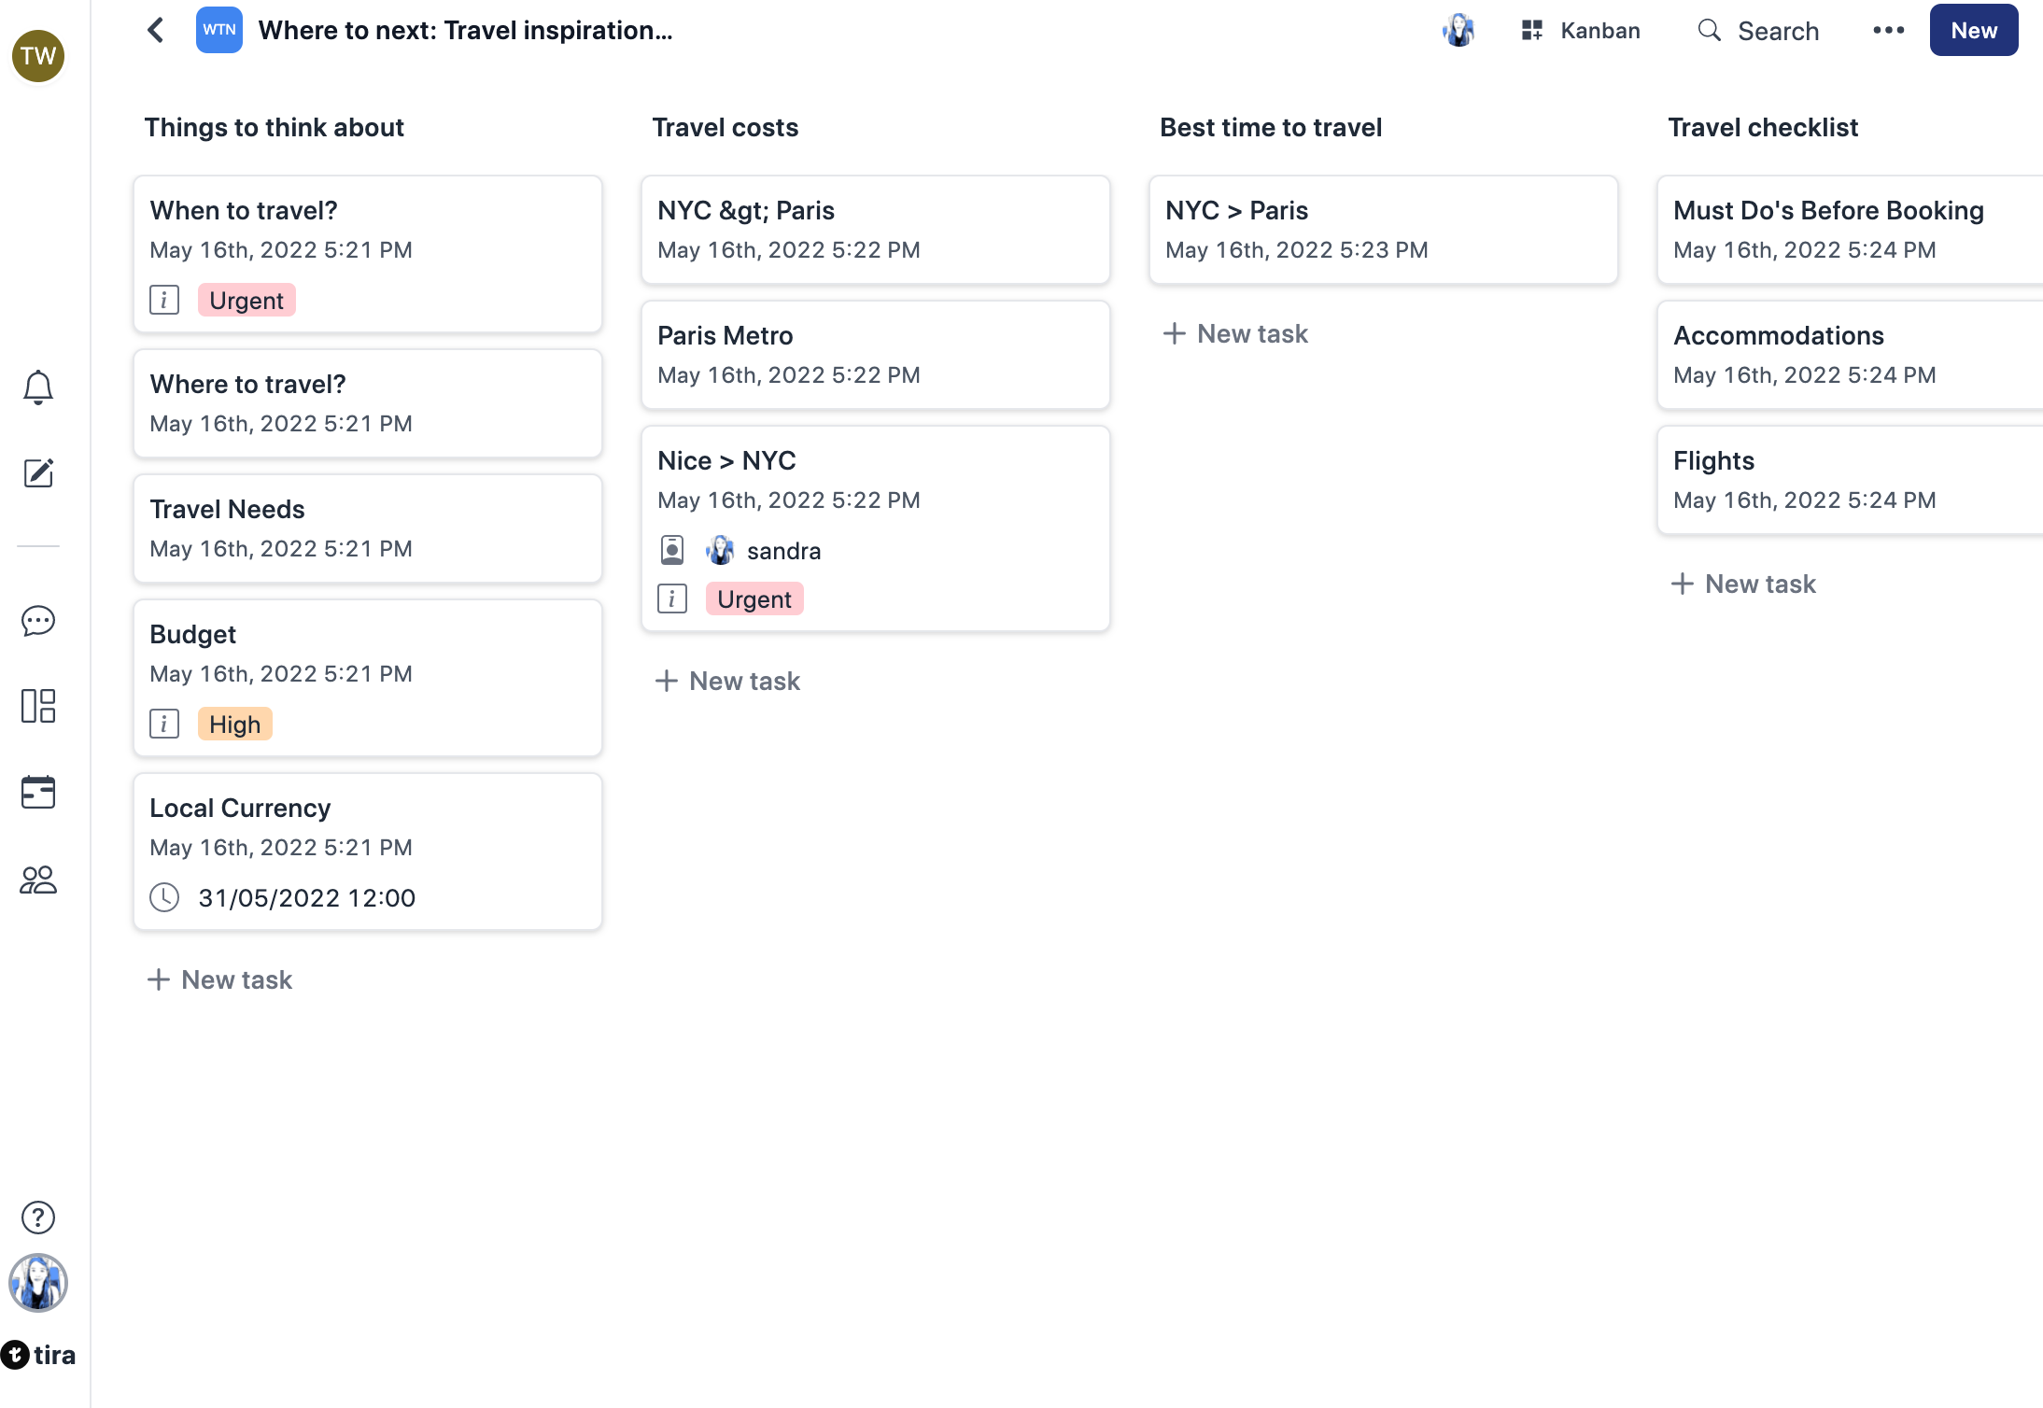
Task: Open the team members icon
Action: (x=38, y=880)
